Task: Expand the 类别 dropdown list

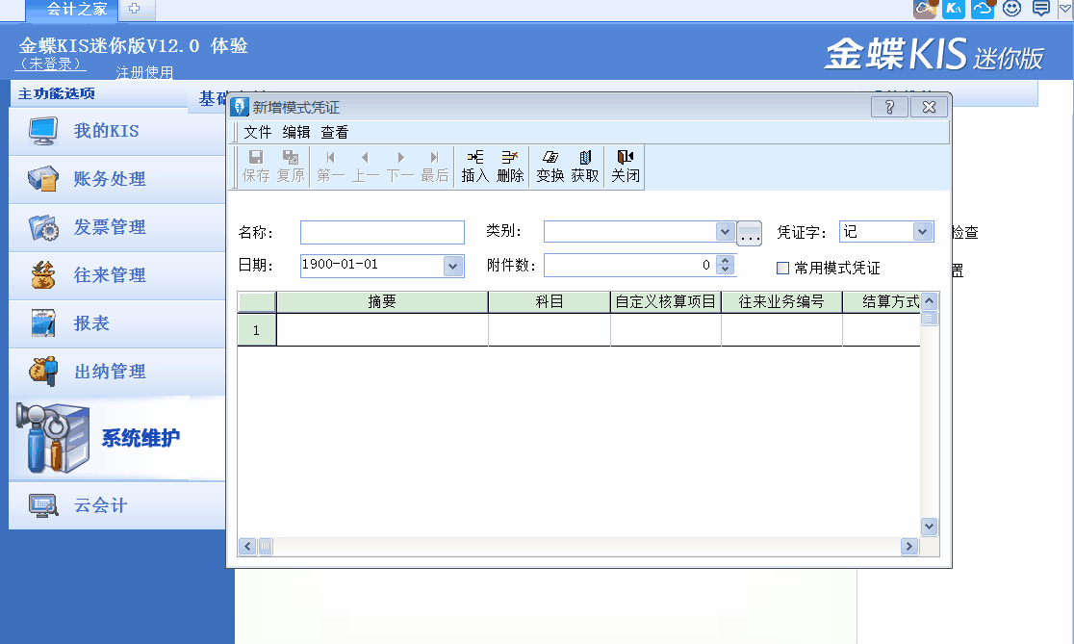Action: 726,232
